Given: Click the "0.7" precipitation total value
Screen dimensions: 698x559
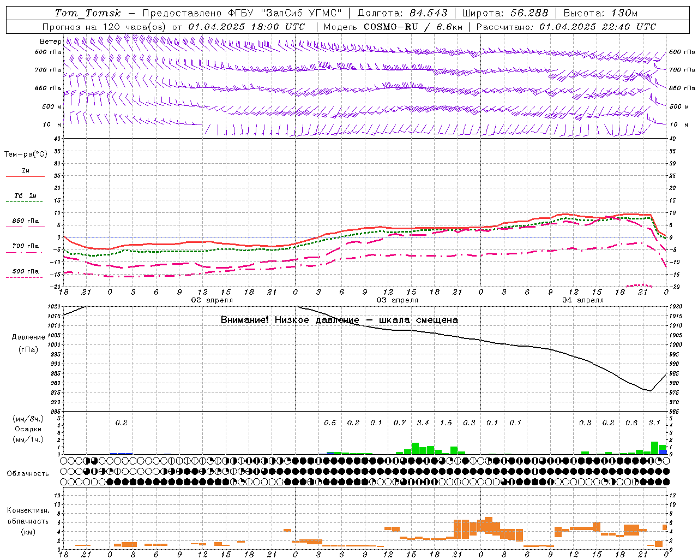Looking at the screenshot, I should click(x=400, y=423).
